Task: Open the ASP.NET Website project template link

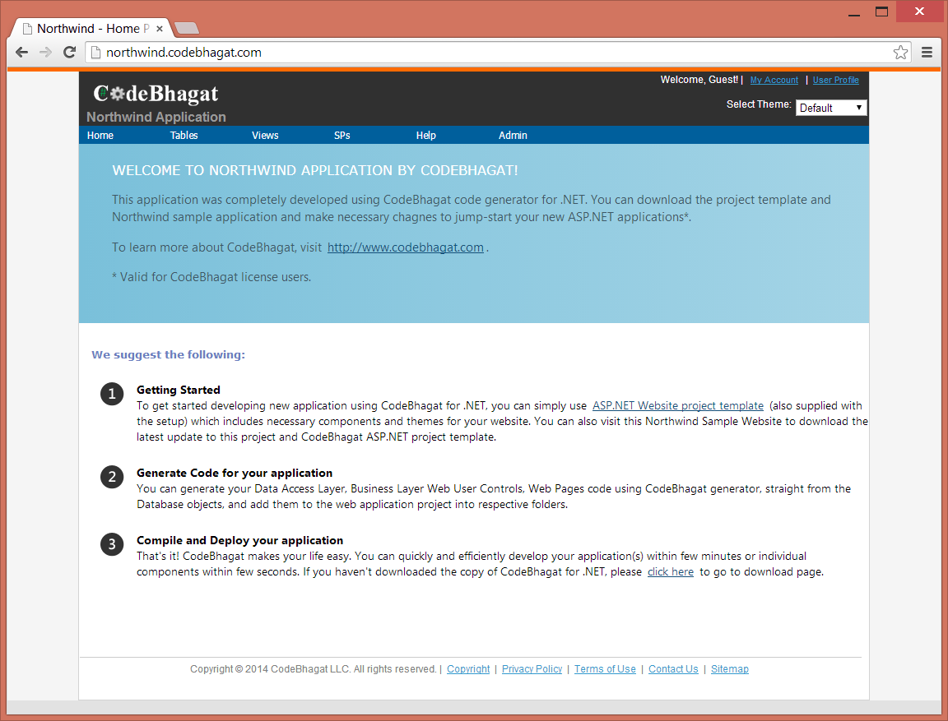Action: [677, 405]
